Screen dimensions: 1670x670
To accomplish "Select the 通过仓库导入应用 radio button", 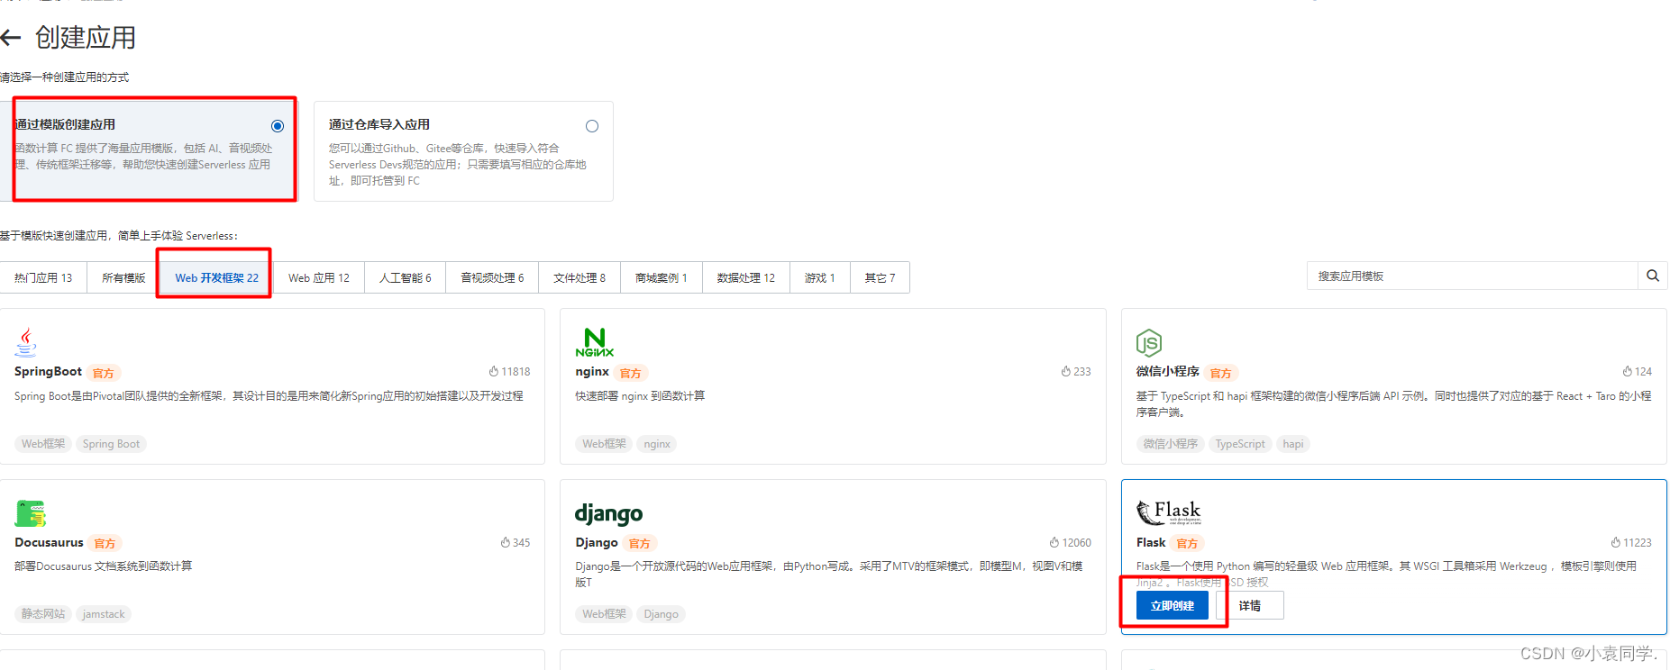I will click(592, 126).
